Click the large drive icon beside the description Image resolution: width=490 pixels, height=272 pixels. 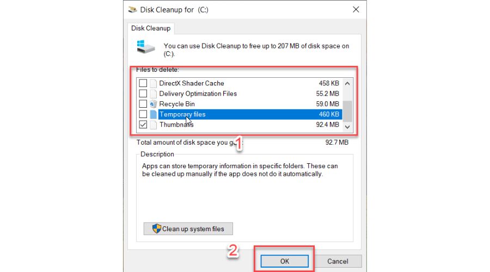point(146,47)
